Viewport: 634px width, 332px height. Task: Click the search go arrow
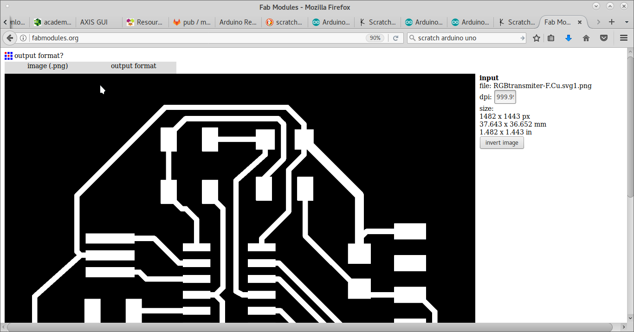coord(522,38)
